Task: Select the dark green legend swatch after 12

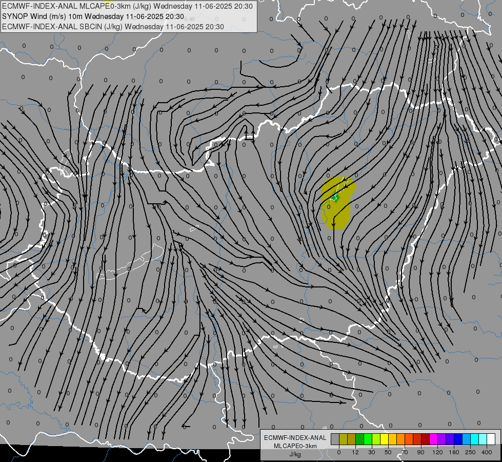Action: coord(359,439)
